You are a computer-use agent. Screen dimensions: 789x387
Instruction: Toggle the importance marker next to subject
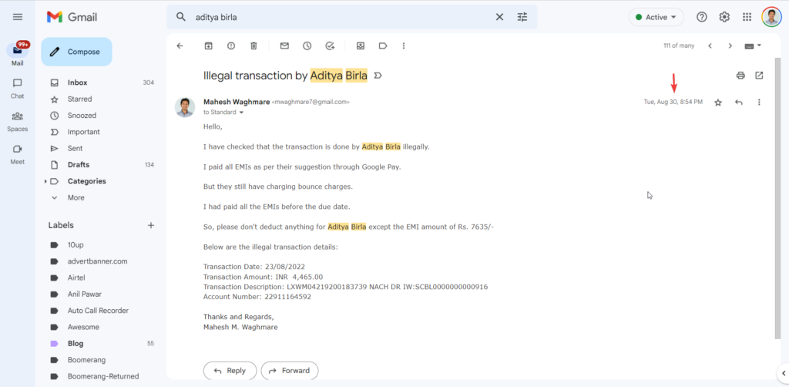pos(378,76)
